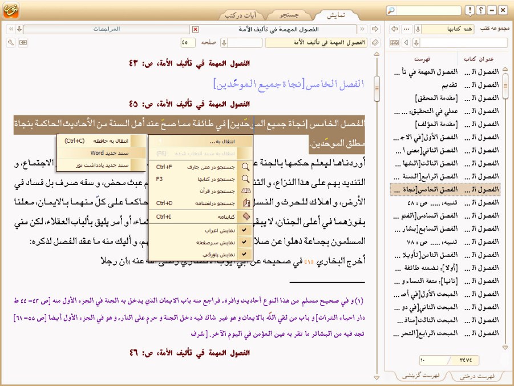Click the فهرست column header
Viewport: 514px width, 386px height.
point(422,59)
